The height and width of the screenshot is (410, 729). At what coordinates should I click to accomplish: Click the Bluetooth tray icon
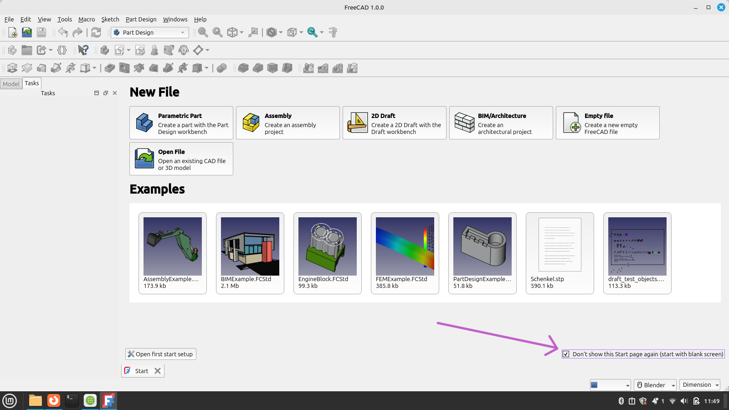pyautogui.click(x=621, y=401)
